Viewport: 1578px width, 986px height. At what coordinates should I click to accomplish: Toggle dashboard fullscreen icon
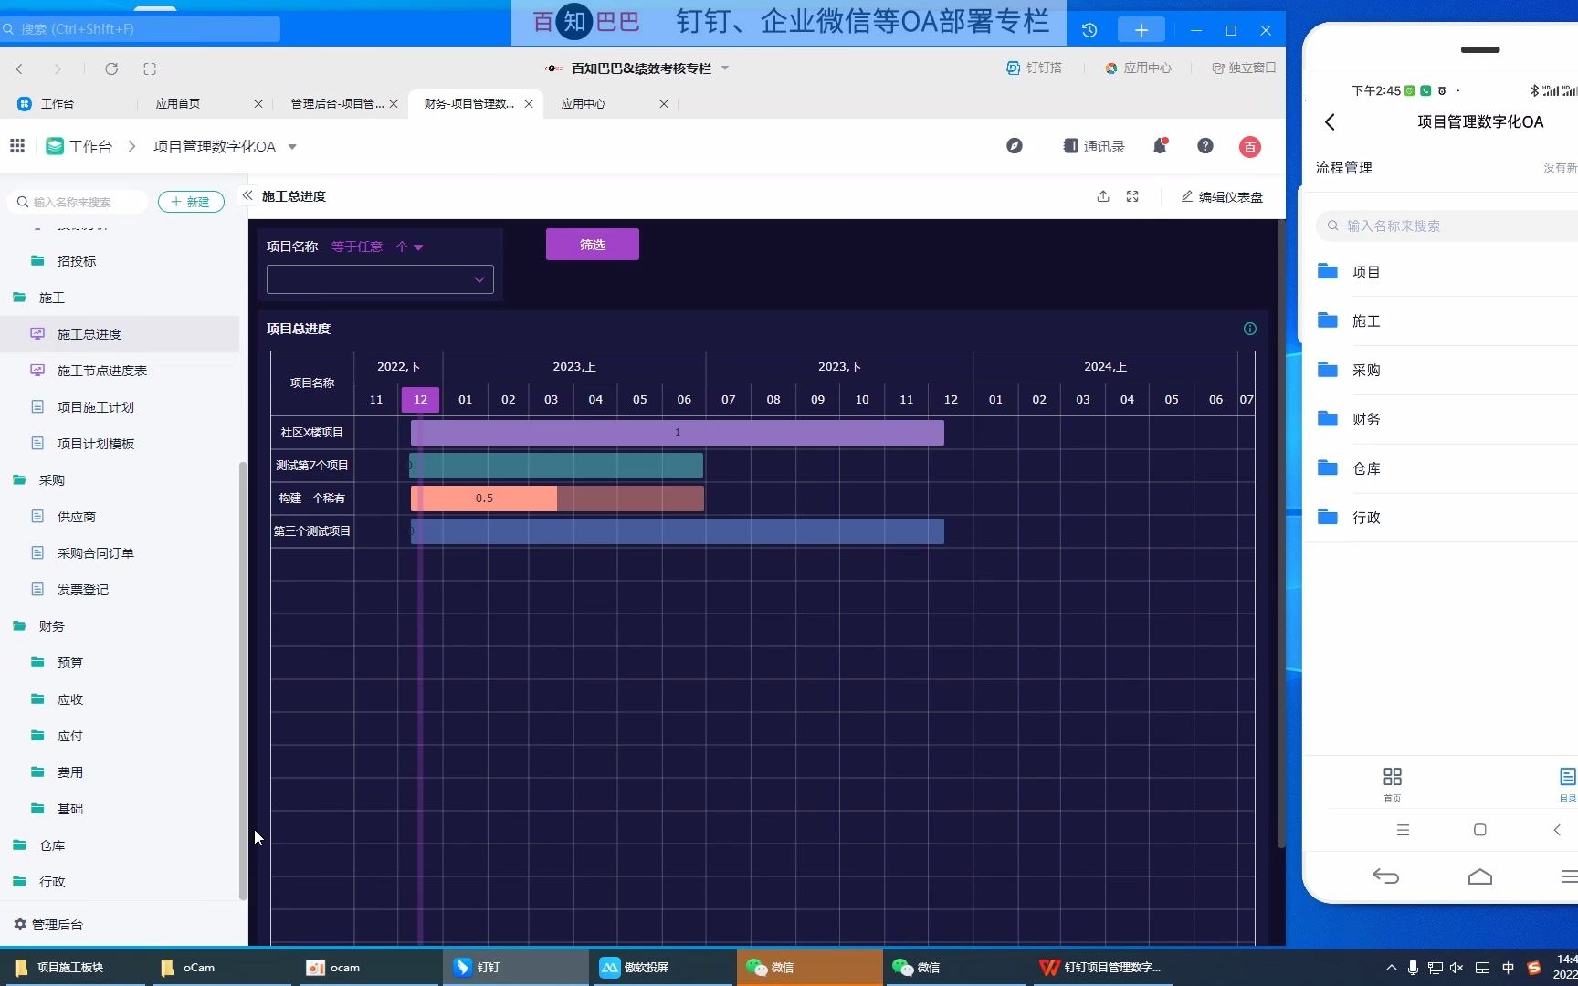pos(1132,196)
